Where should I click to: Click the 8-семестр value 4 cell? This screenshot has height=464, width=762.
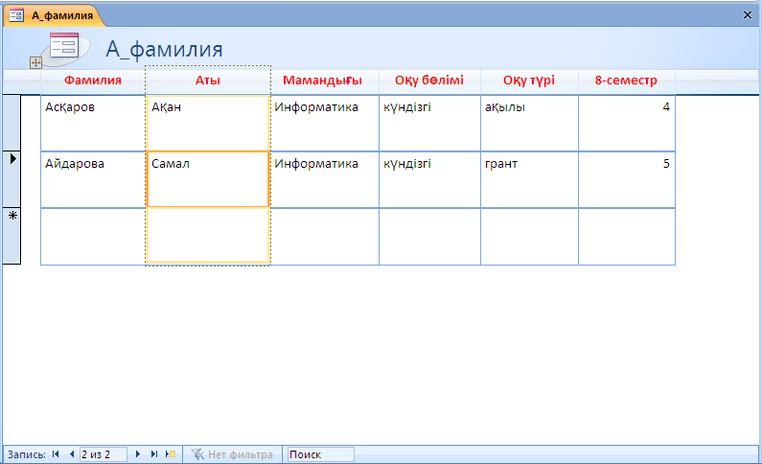(x=627, y=123)
